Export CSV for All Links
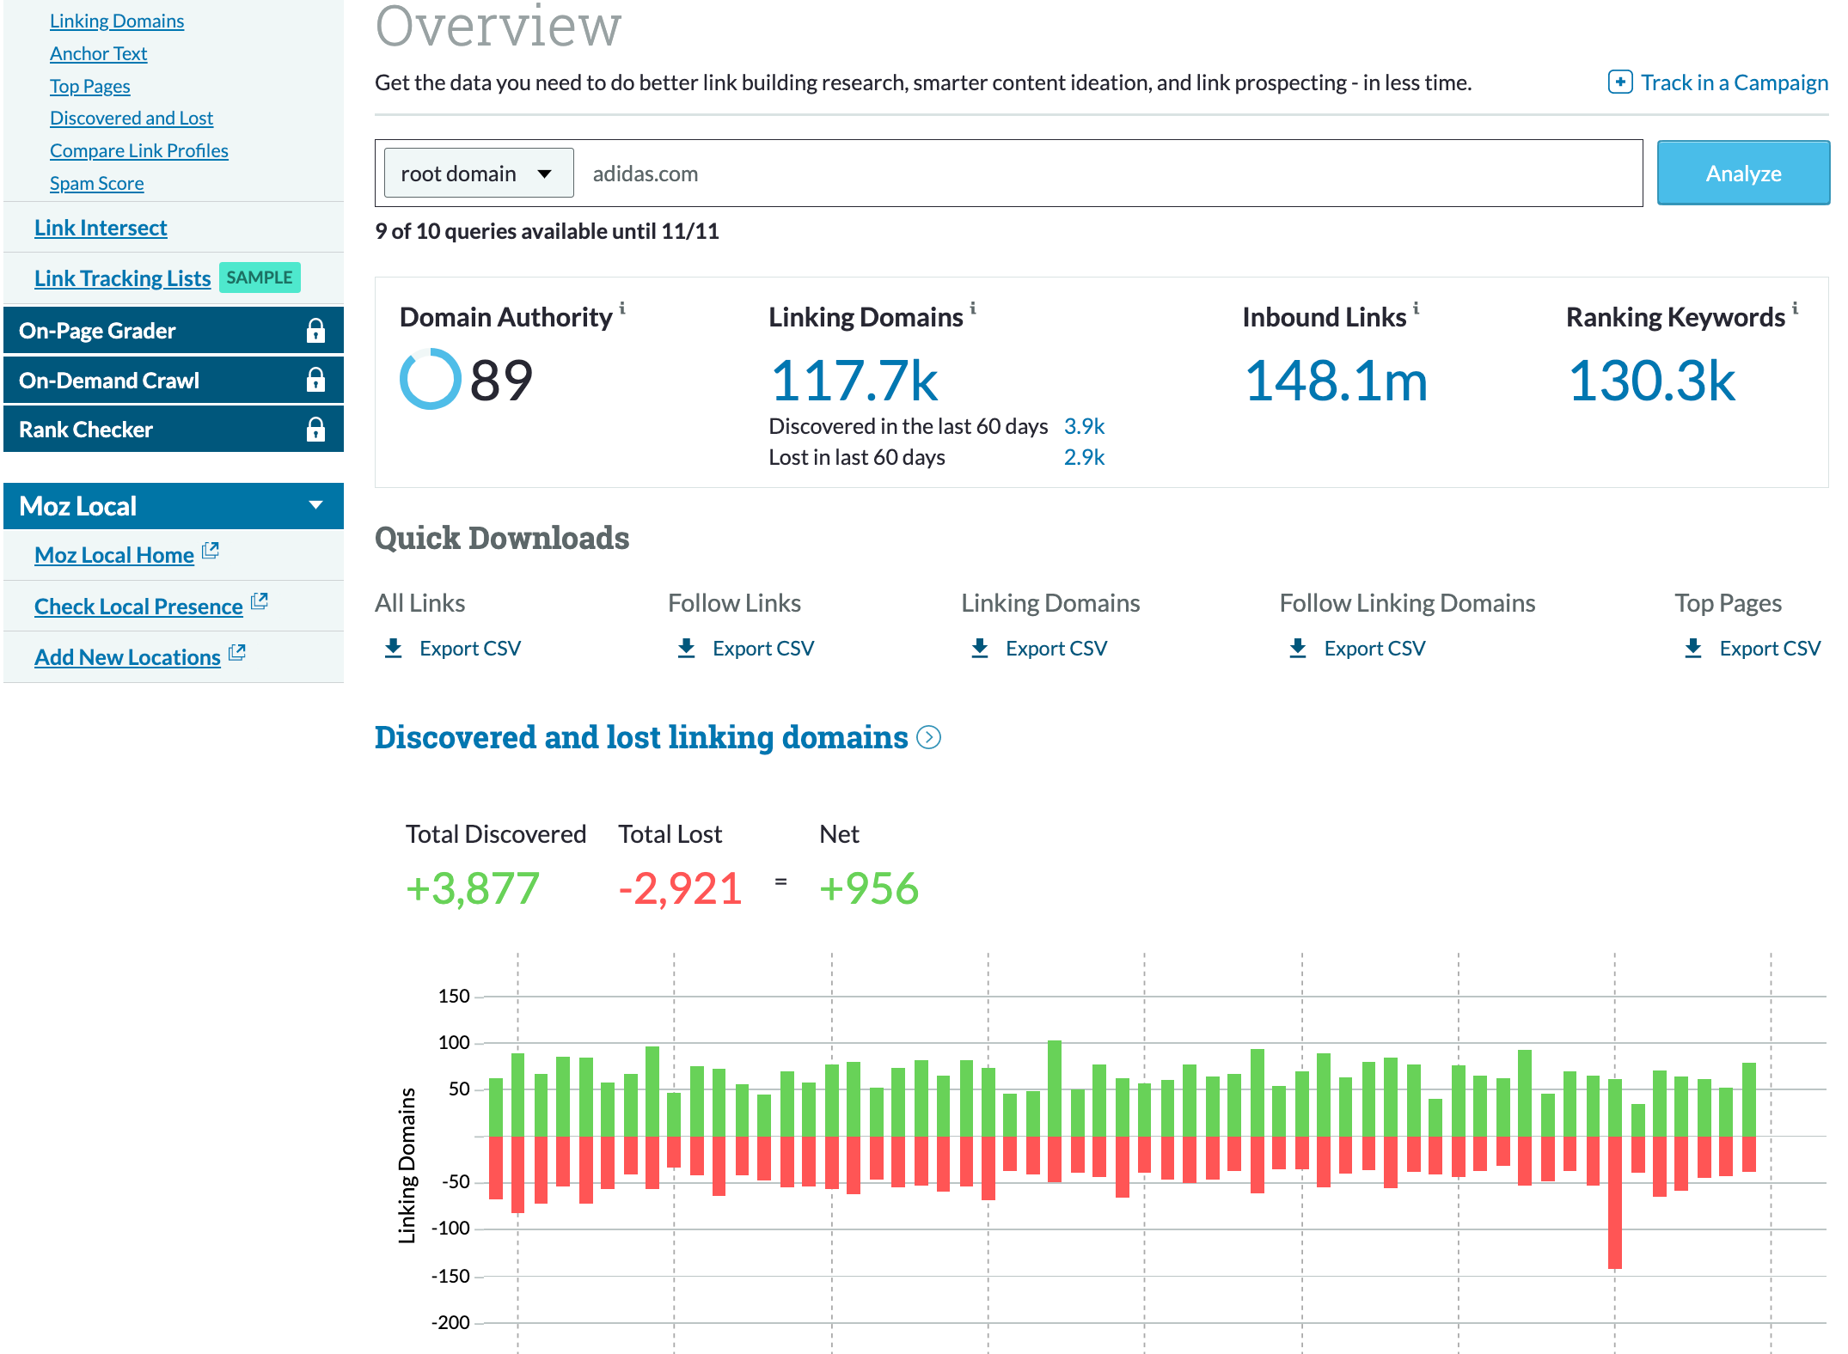 [x=469, y=648]
